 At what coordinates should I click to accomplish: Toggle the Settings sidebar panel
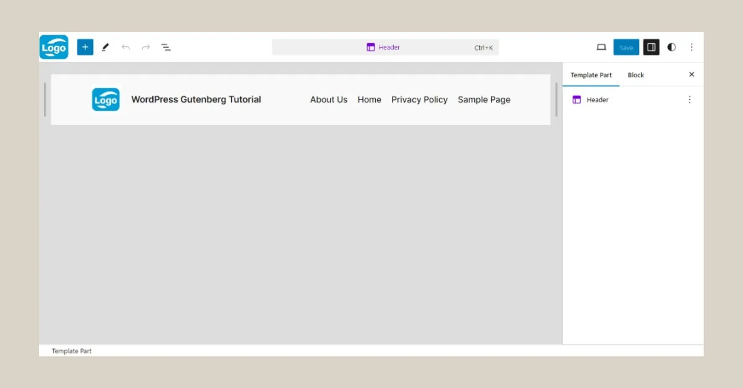click(x=651, y=47)
